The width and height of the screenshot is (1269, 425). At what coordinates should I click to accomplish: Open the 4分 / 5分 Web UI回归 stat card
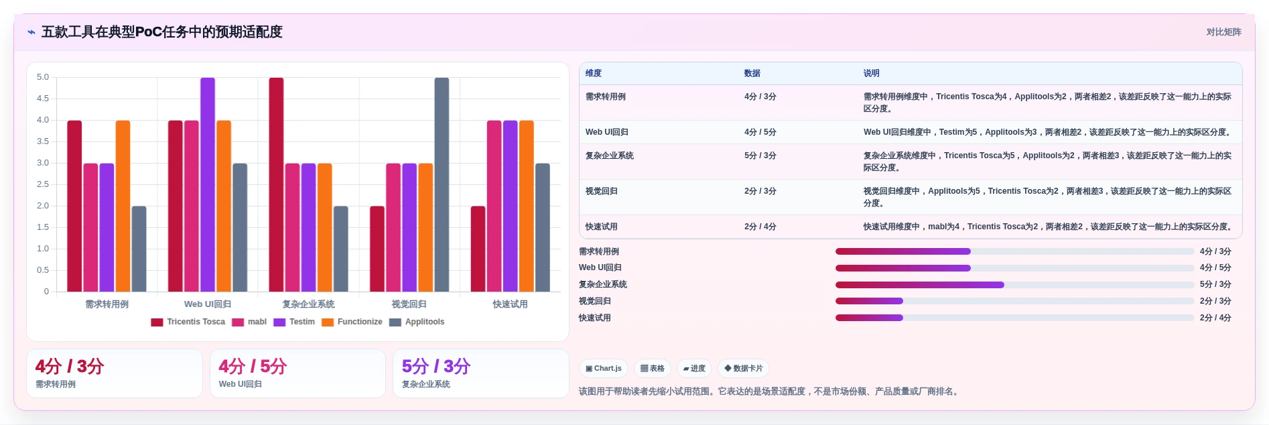point(297,373)
